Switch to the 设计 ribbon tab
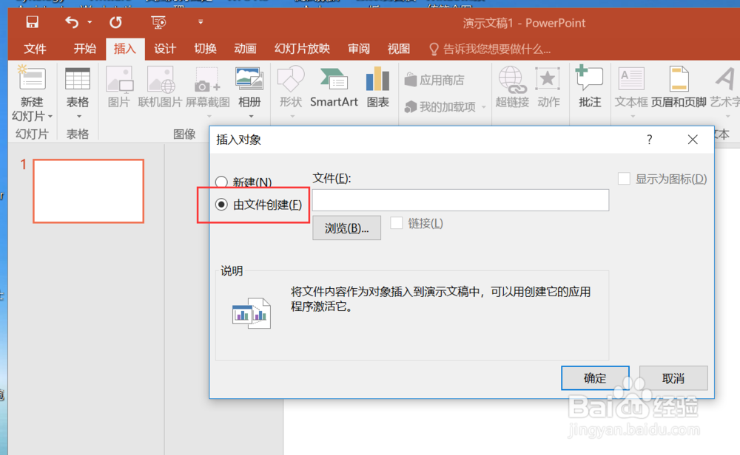740x455 pixels. click(165, 49)
